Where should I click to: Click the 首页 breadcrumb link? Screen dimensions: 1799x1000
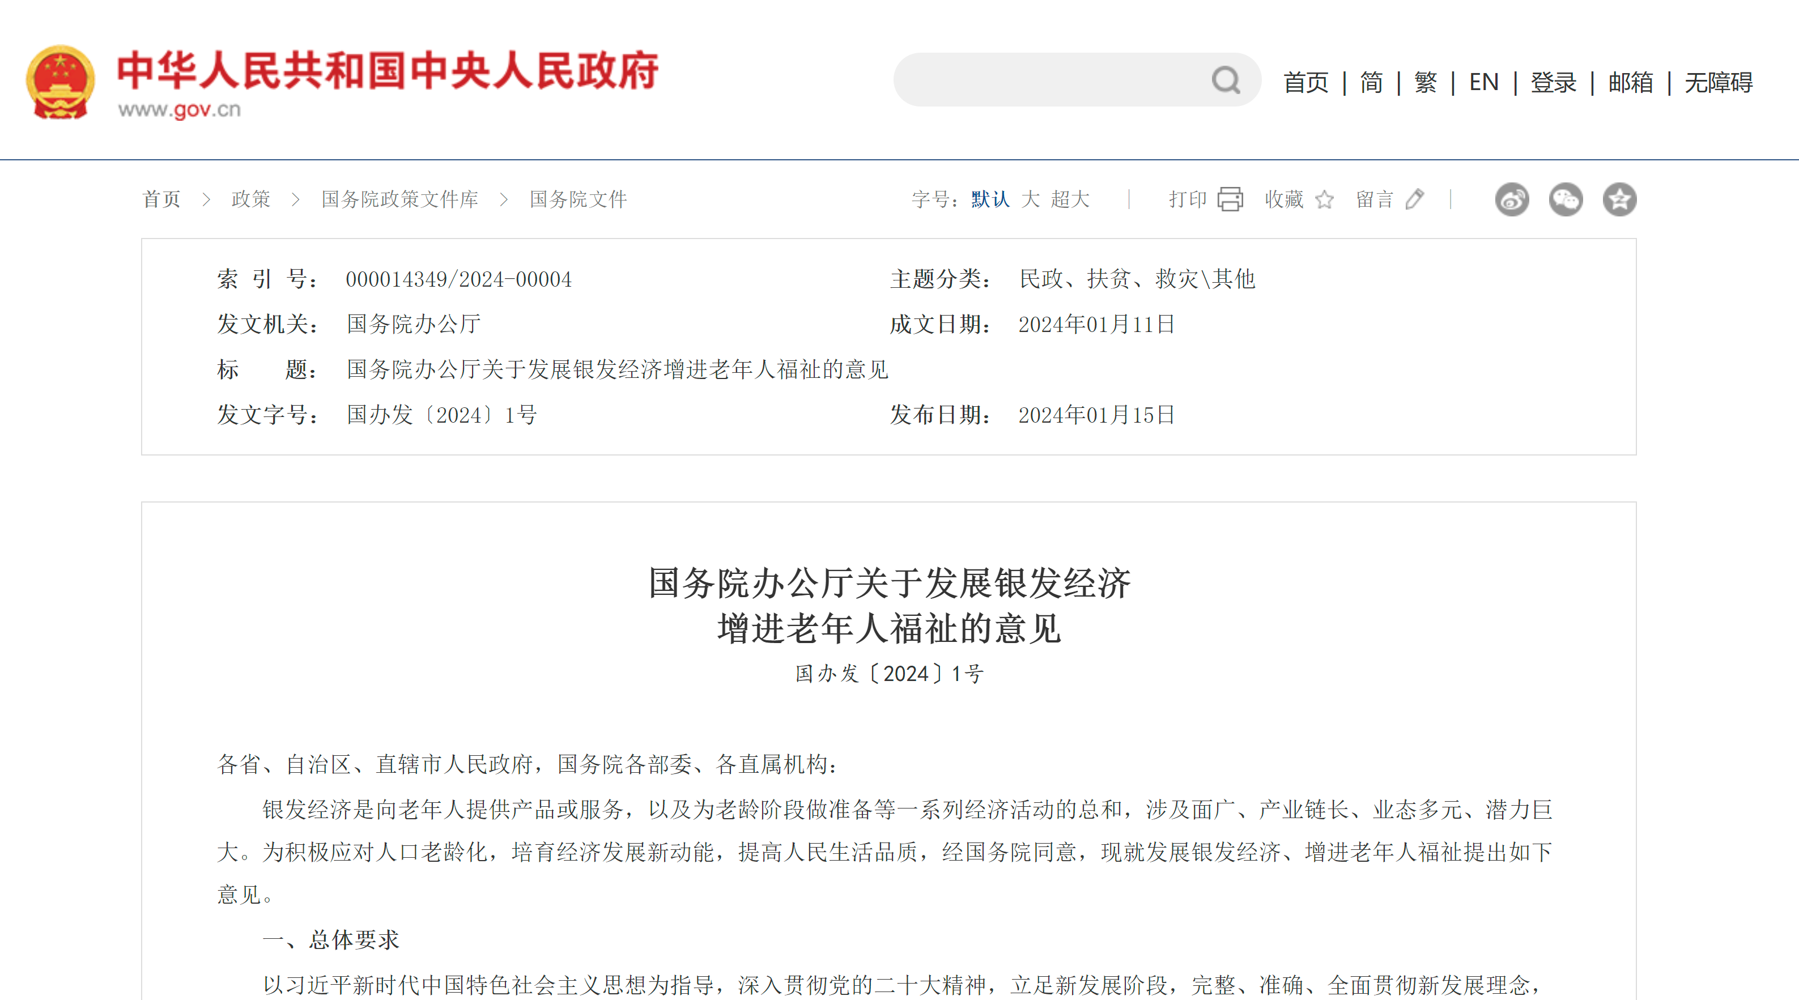click(x=161, y=200)
